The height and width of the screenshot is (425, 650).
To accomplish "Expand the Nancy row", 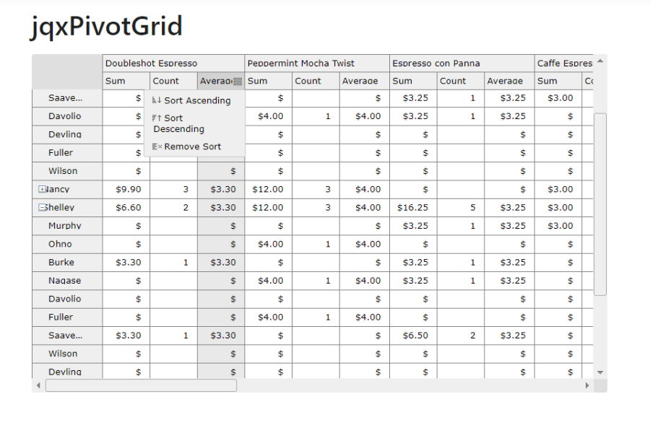I will coord(42,189).
